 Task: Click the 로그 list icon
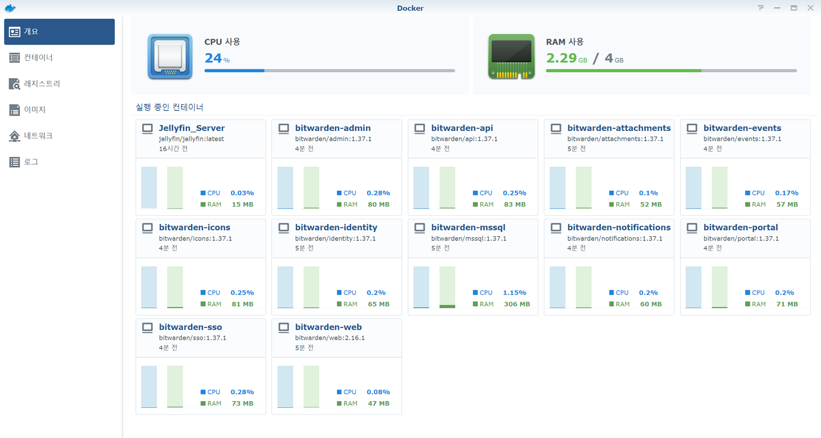15,162
